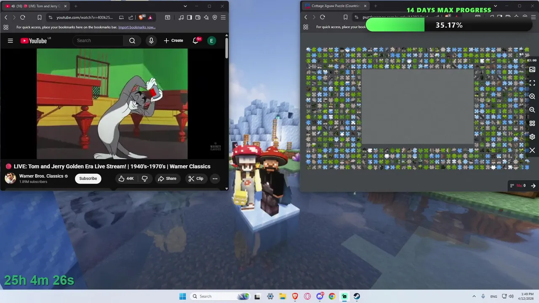539x303 pixels.
Task: Open the Brave Wallet icon in YouTube window
Action: 198,17
